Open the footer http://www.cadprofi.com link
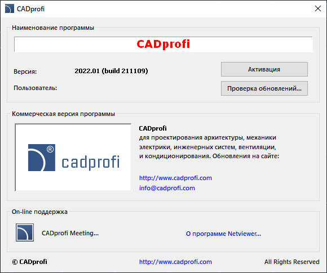This screenshot has height=273, width=327. (x=175, y=262)
